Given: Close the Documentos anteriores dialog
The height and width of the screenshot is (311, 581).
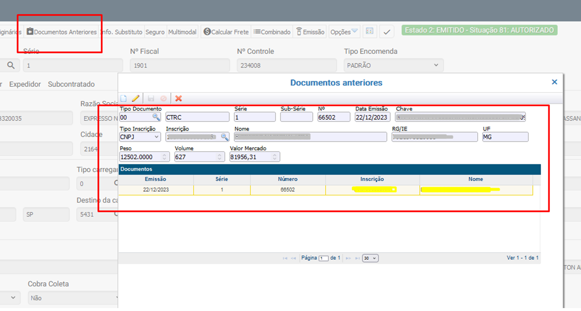Looking at the screenshot, I should tap(554, 82).
